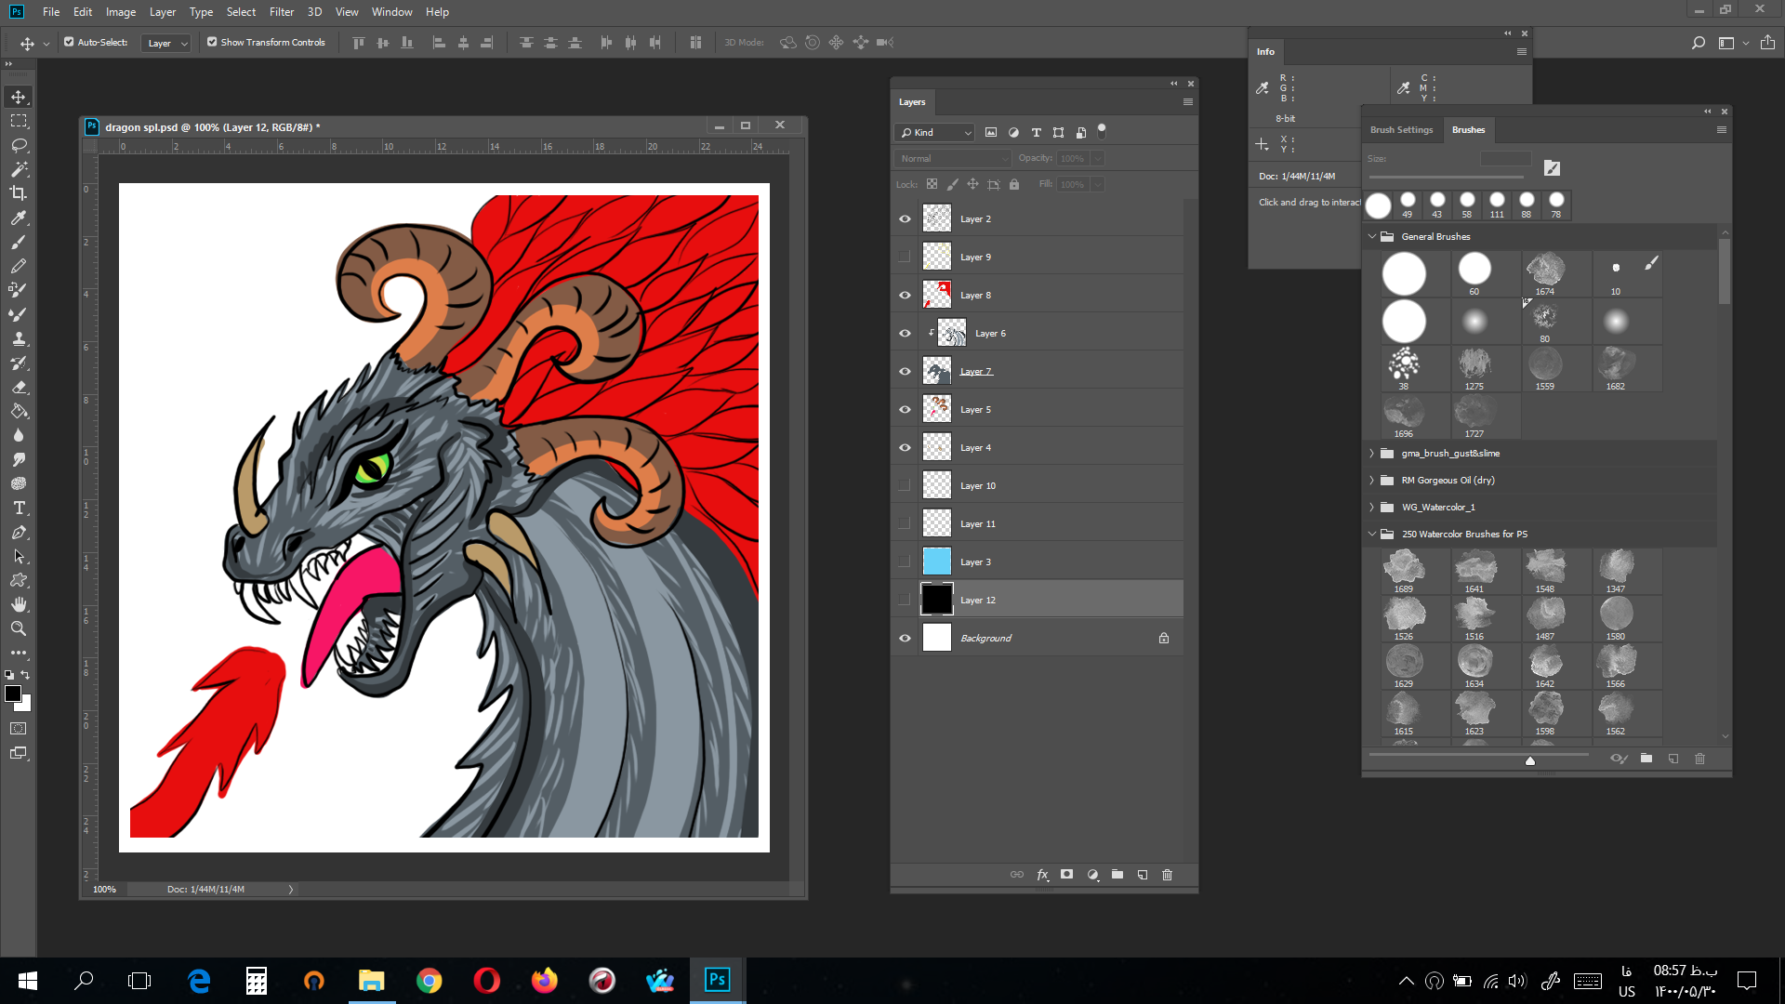
Task: Open the Layers panel options menu
Action: click(1187, 102)
